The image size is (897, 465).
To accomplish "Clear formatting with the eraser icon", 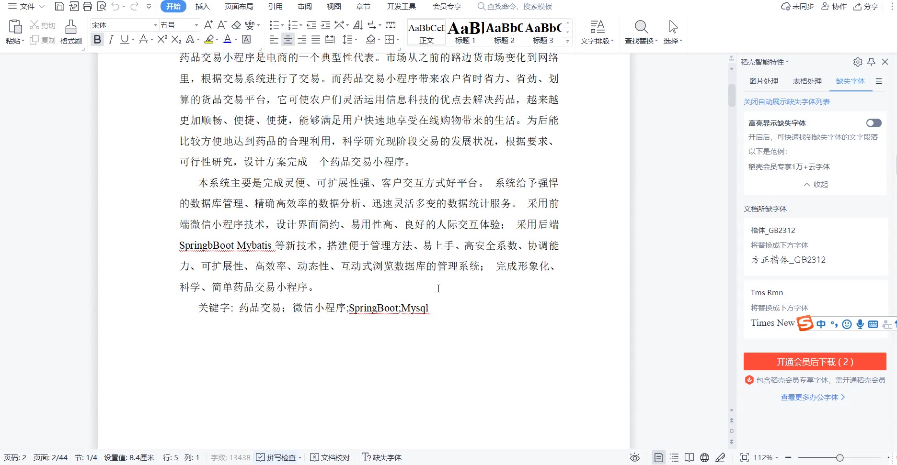I will tap(236, 25).
